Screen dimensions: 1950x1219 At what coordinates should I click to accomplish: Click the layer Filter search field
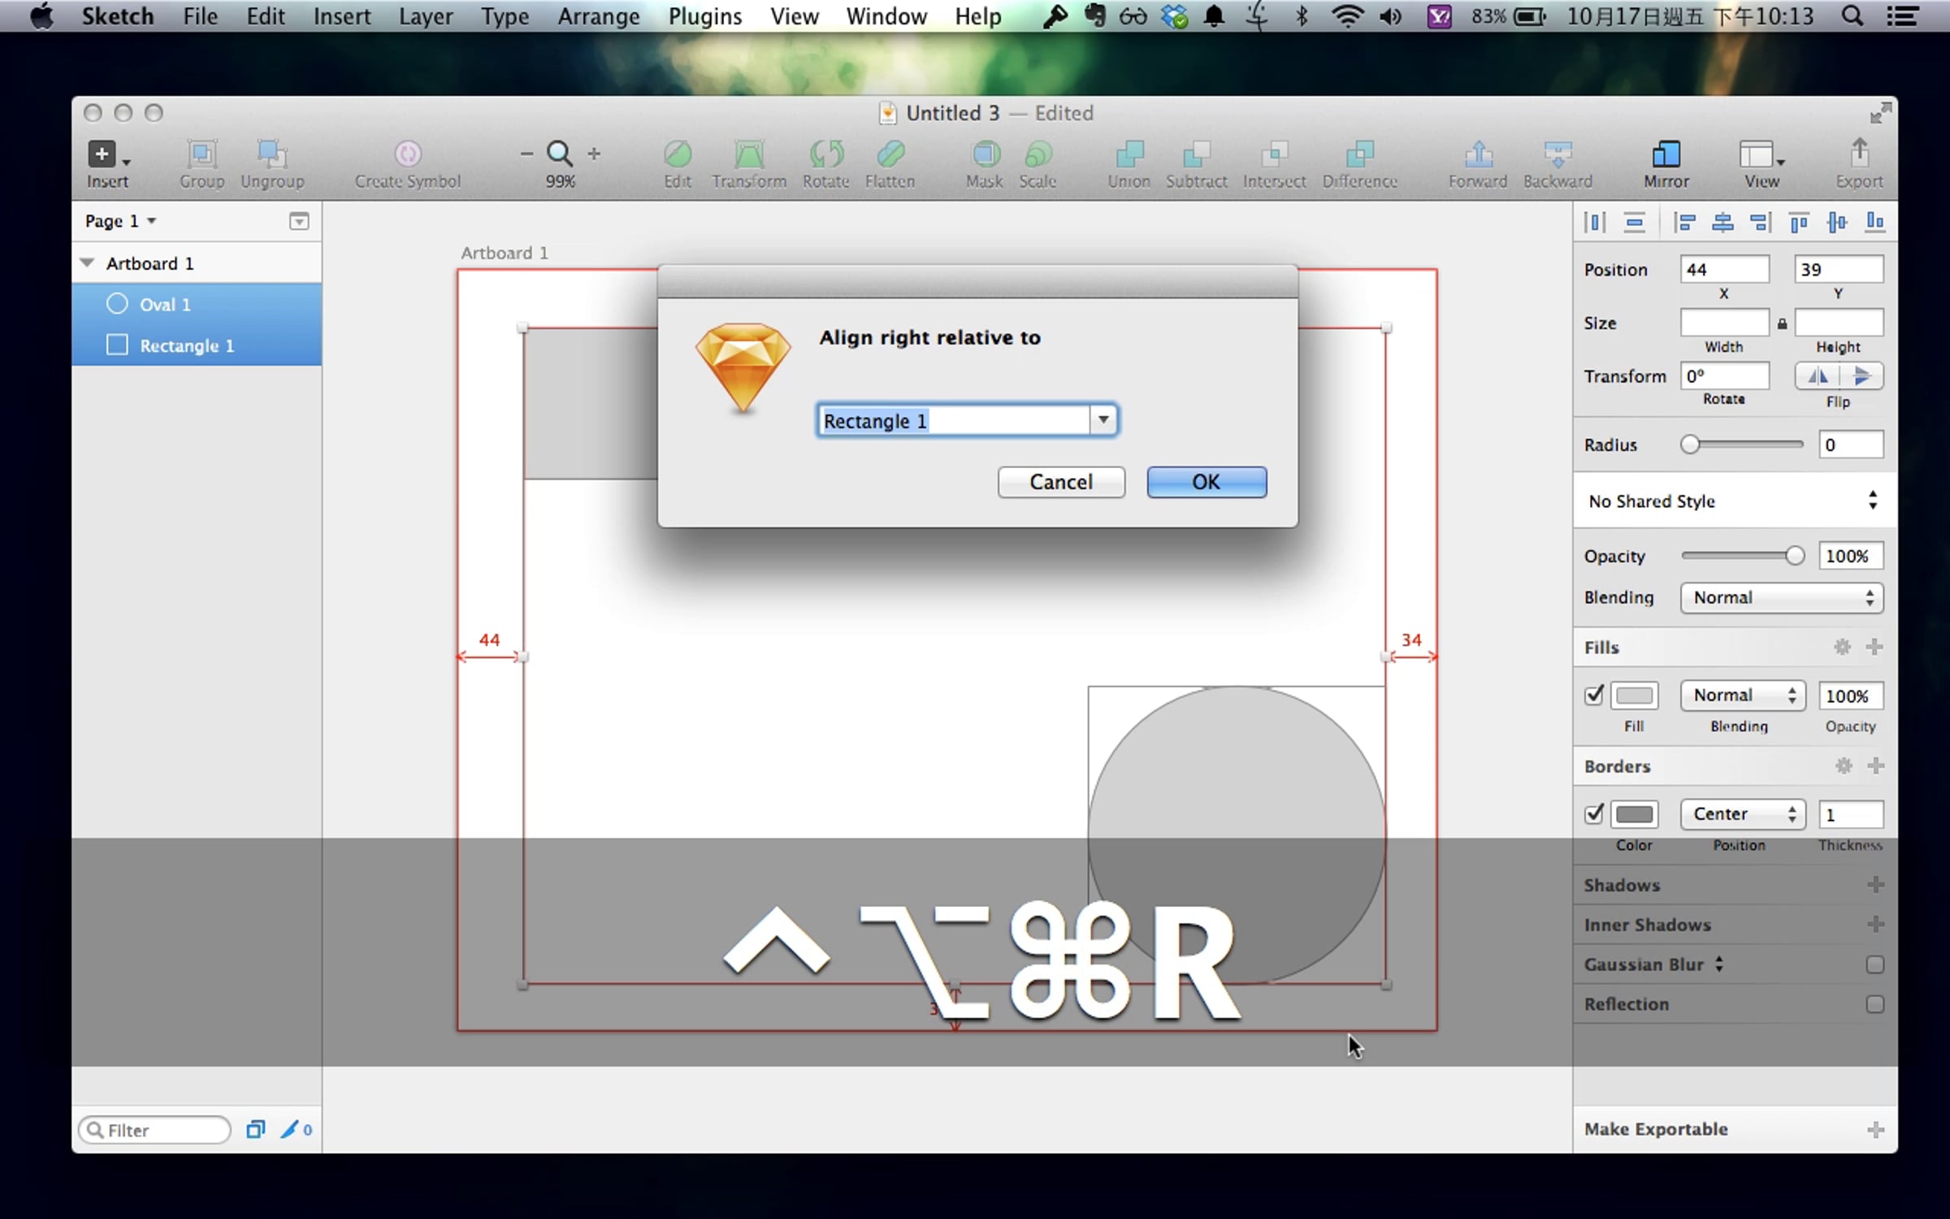click(x=154, y=1130)
